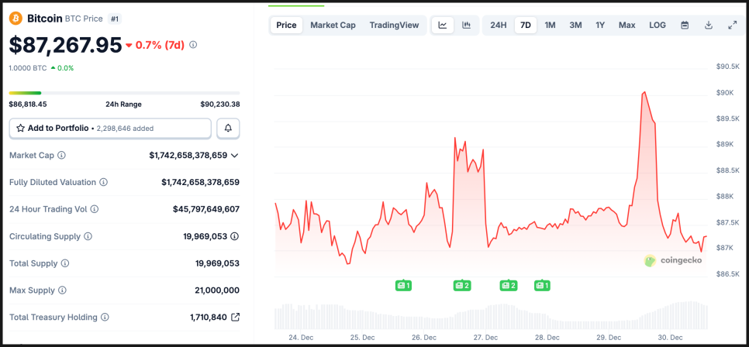Open Total Treasury Holding external link icon

[236, 318]
